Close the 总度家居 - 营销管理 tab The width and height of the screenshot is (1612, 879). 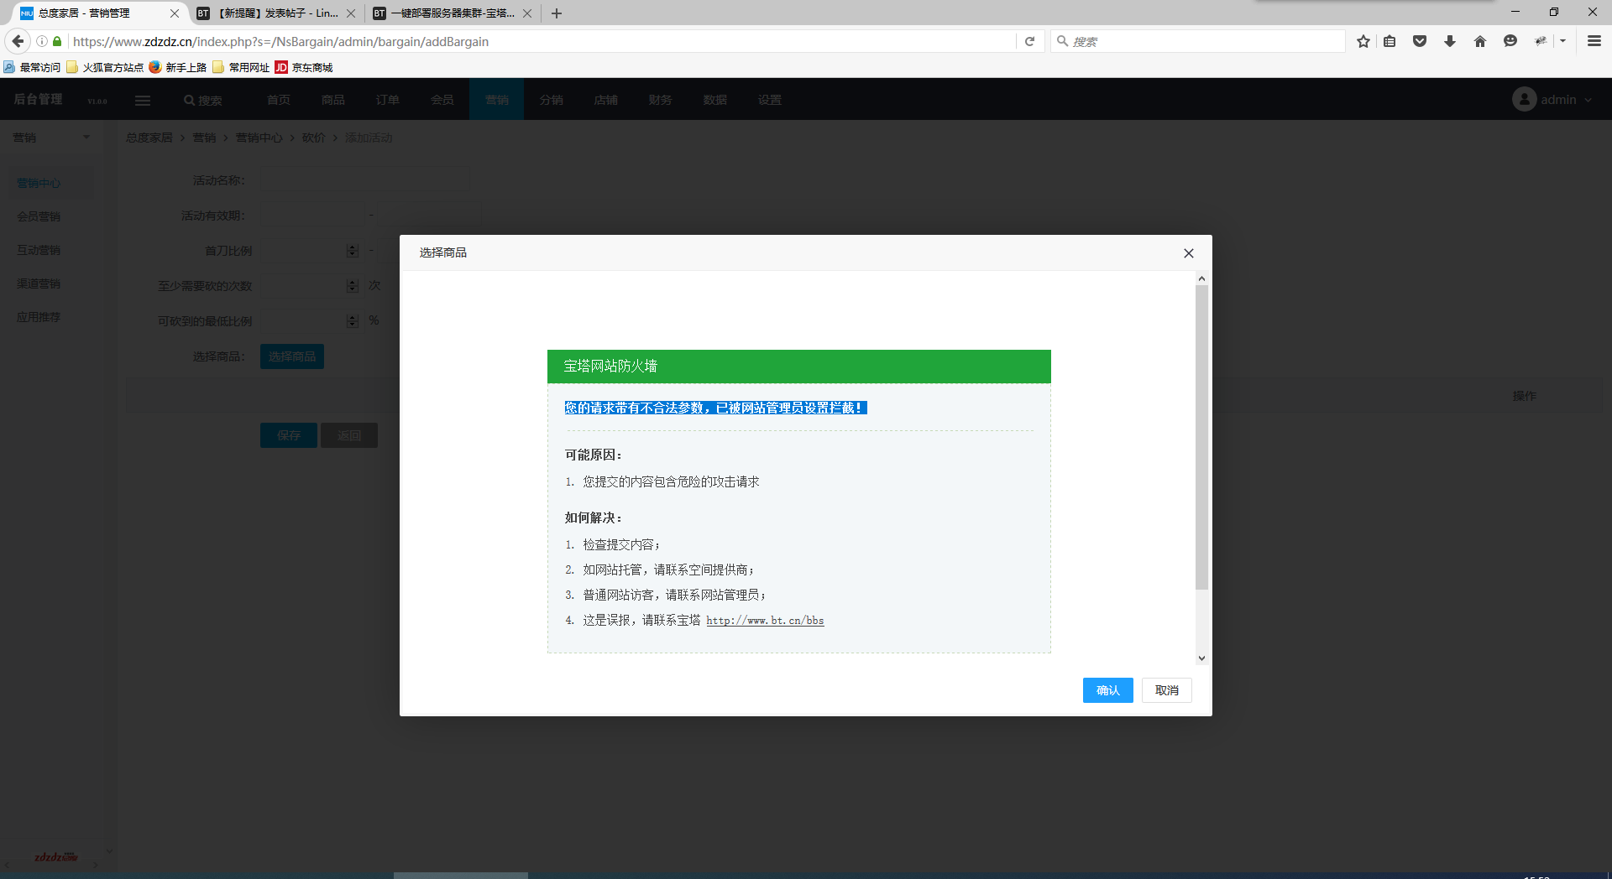point(175,13)
